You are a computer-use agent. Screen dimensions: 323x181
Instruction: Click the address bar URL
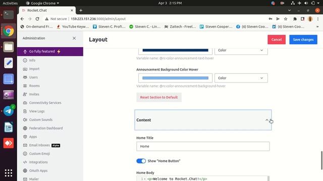(x=98, y=19)
